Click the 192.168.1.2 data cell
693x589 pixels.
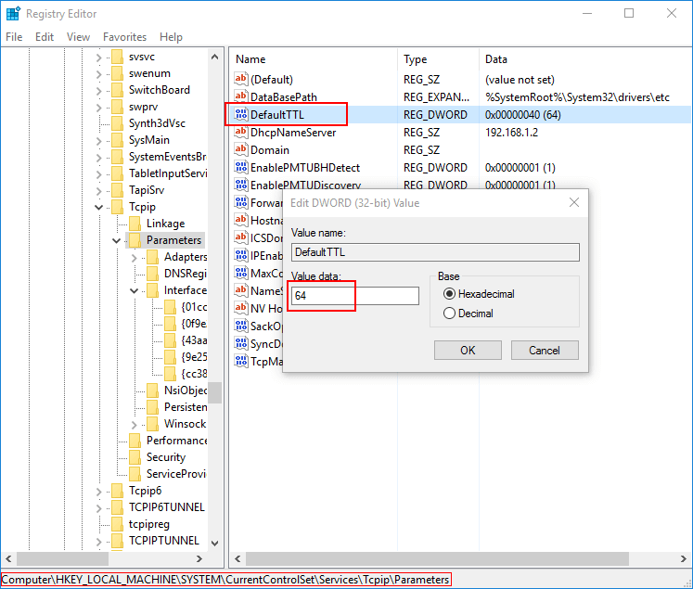click(512, 133)
